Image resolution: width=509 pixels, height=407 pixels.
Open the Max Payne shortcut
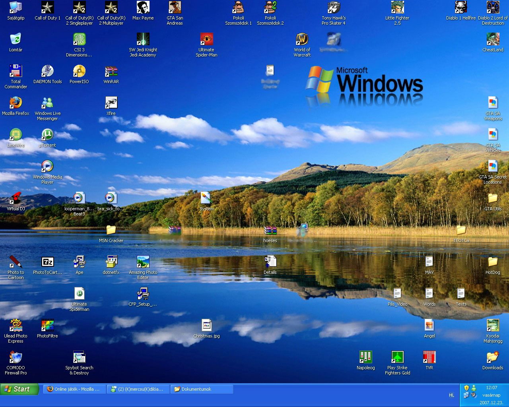(x=143, y=11)
